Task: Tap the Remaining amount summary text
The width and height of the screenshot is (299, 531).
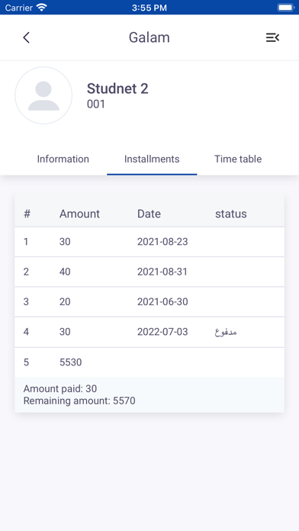Action: pos(79,401)
